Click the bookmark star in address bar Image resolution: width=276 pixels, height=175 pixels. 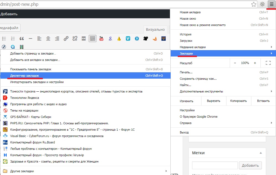tap(254, 4)
